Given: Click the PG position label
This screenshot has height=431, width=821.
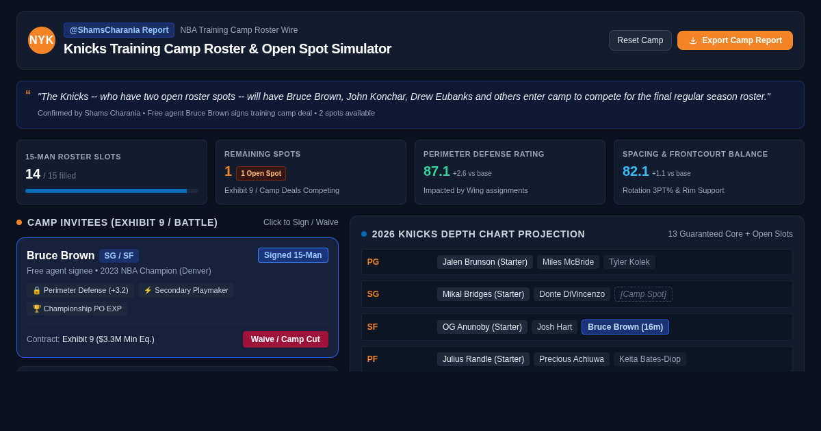Looking at the screenshot, I should tap(373, 262).
